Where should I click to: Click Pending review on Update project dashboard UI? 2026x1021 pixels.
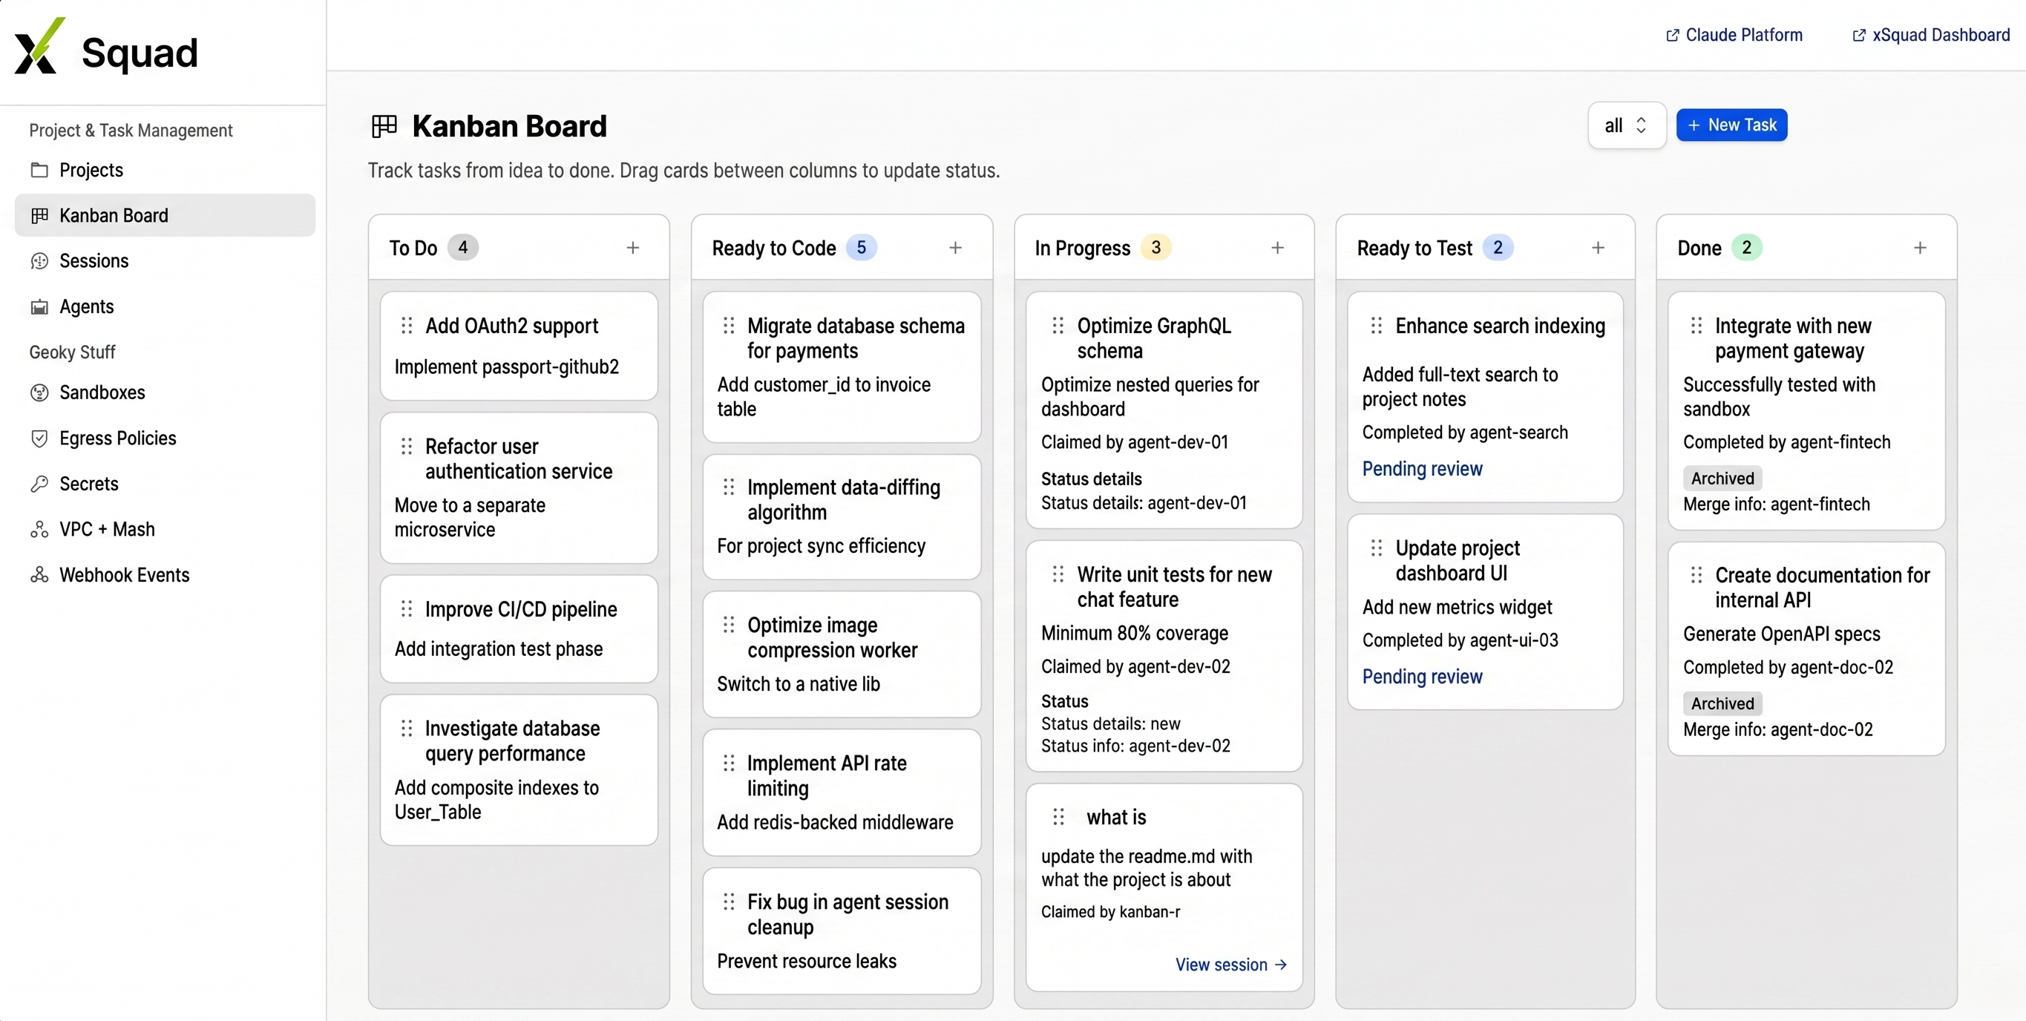1422,677
